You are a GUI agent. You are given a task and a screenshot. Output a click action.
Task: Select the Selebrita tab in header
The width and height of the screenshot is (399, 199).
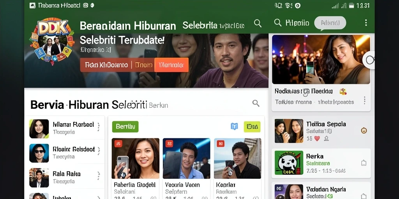[x=200, y=25]
